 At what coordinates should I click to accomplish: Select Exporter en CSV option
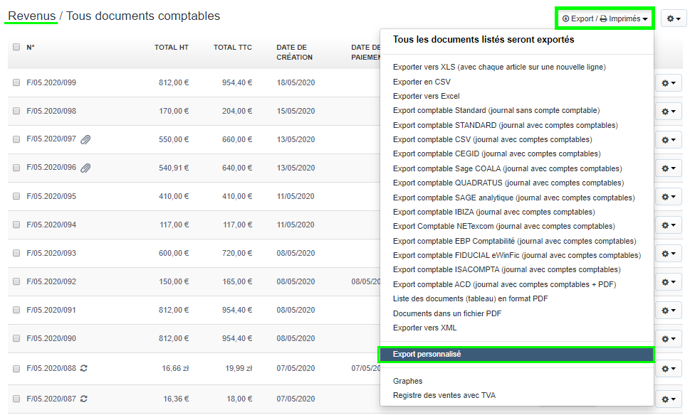coord(422,82)
